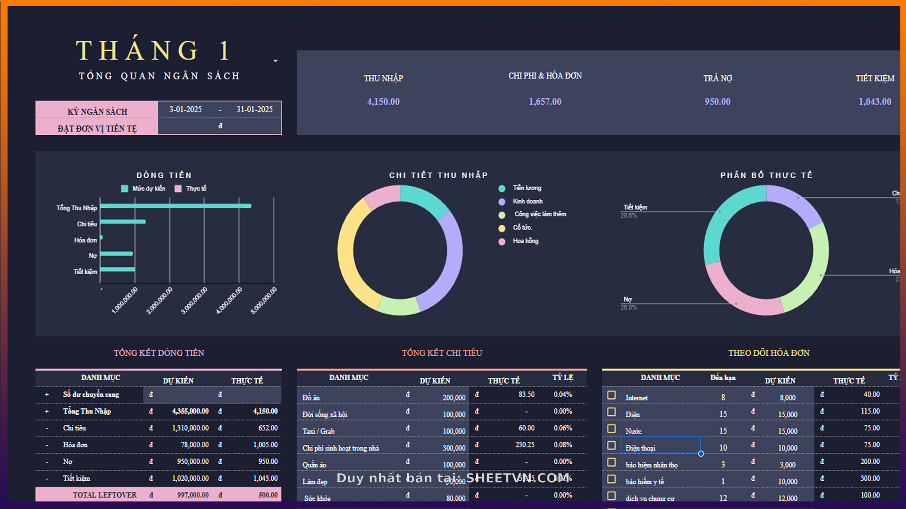Tick the bảo hiểm y tế checkbox
906x509 pixels.
coord(612,479)
